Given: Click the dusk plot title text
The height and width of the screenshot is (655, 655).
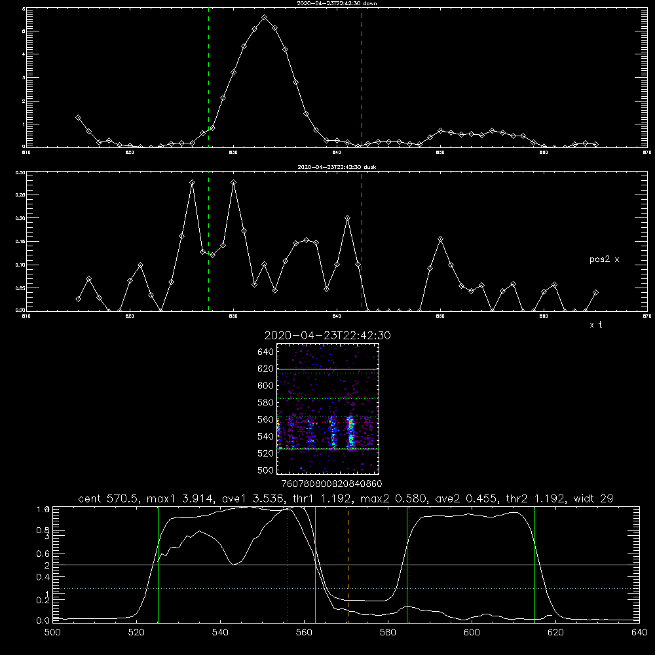Looking at the screenshot, I should coord(337,167).
